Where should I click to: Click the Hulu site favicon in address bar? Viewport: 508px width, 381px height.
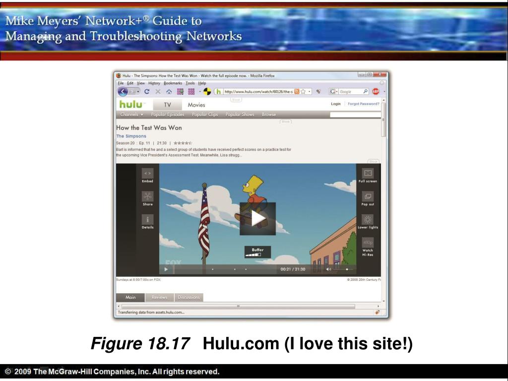point(219,92)
